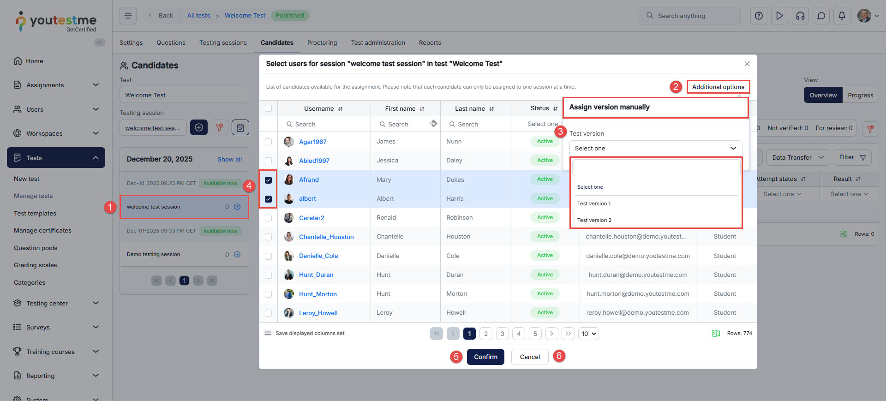This screenshot has height=401, width=886.
Task: Tick the select-all header checkbox
Action: [268, 108]
